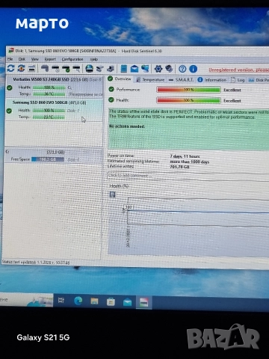Switch to the Overview tab

[120, 79]
